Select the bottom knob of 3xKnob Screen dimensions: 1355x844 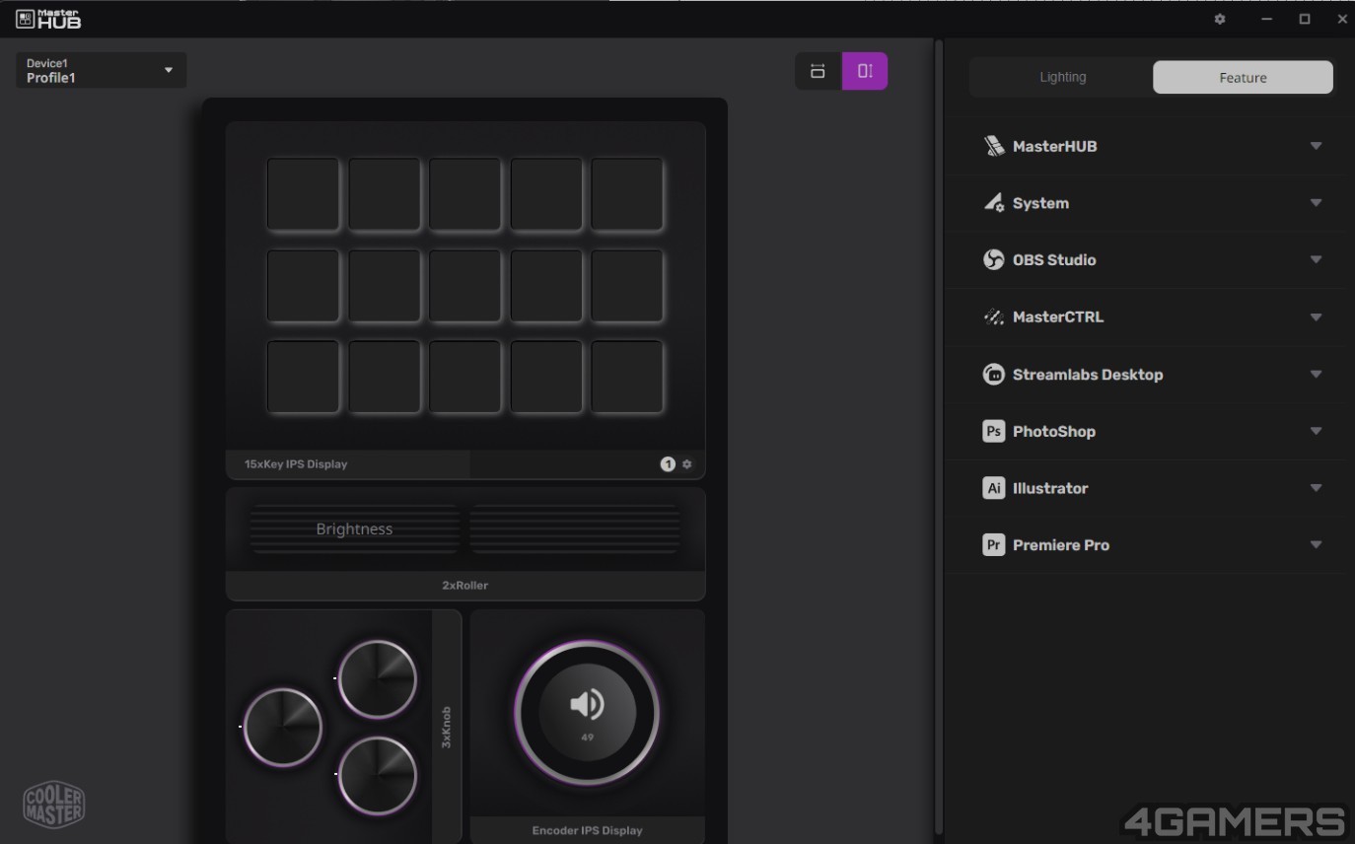[378, 775]
